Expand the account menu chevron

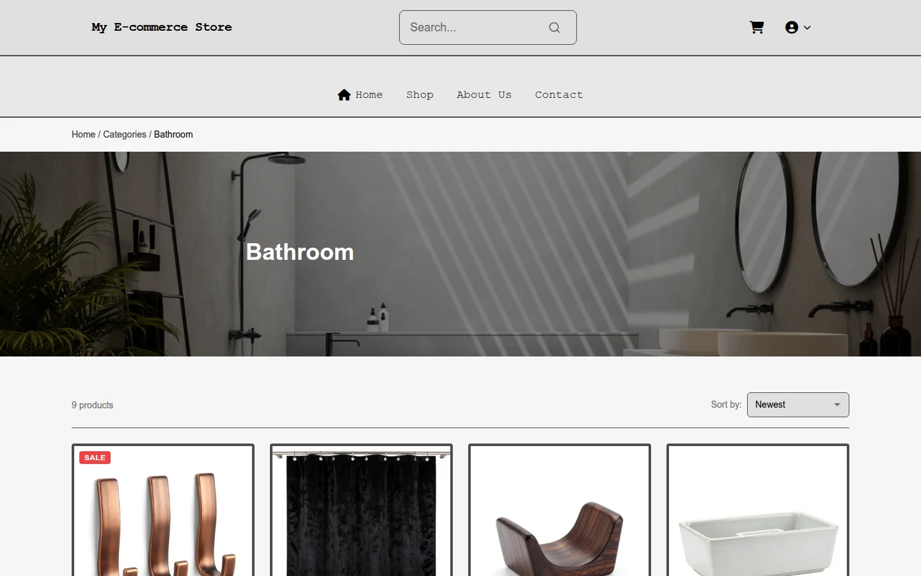click(x=807, y=28)
